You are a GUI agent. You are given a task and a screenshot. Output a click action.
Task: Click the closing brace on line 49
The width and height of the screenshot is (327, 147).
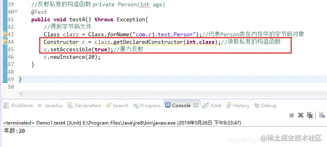(x=20, y=80)
